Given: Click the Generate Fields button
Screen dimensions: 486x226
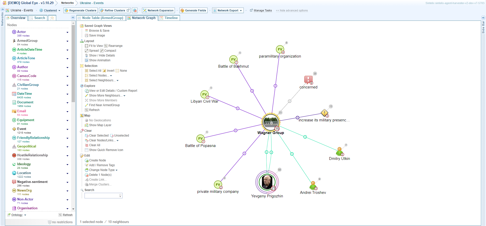Looking at the screenshot, I should 193,10.
